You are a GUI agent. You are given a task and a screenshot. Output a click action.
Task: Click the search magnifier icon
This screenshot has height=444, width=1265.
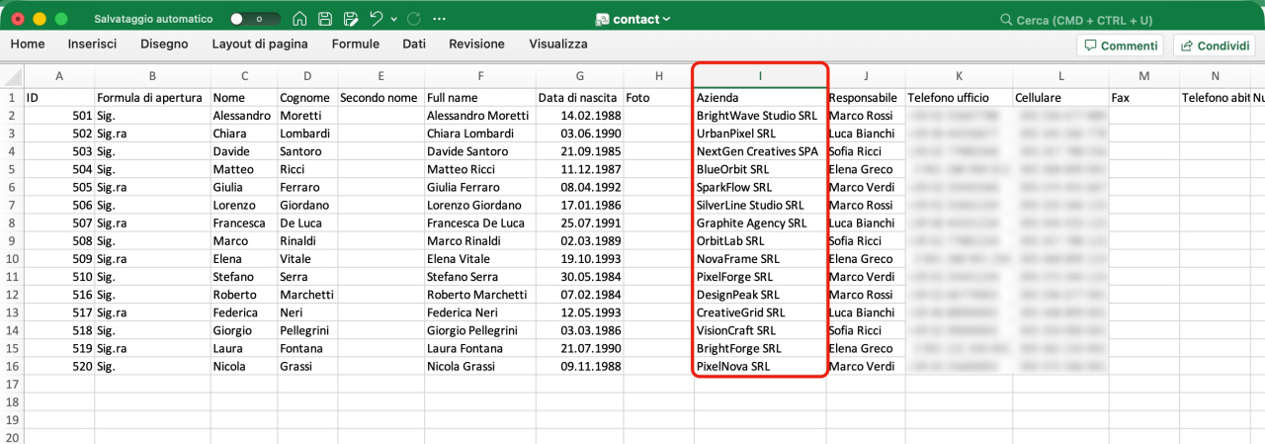click(x=1006, y=19)
